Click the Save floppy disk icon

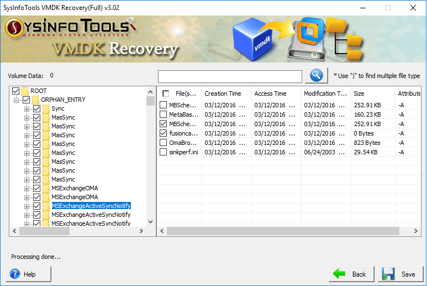(x=388, y=274)
